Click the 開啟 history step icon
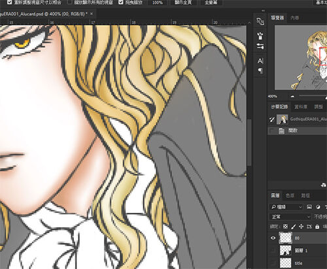This screenshot has width=327, height=269. tap(281, 131)
